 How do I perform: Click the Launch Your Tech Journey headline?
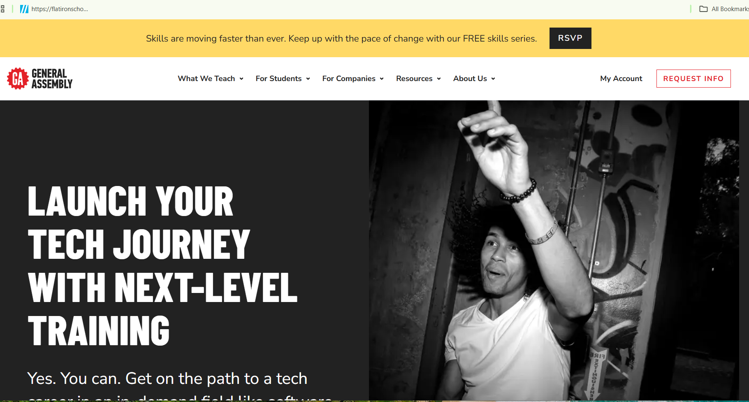pyautogui.click(x=162, y=265)
